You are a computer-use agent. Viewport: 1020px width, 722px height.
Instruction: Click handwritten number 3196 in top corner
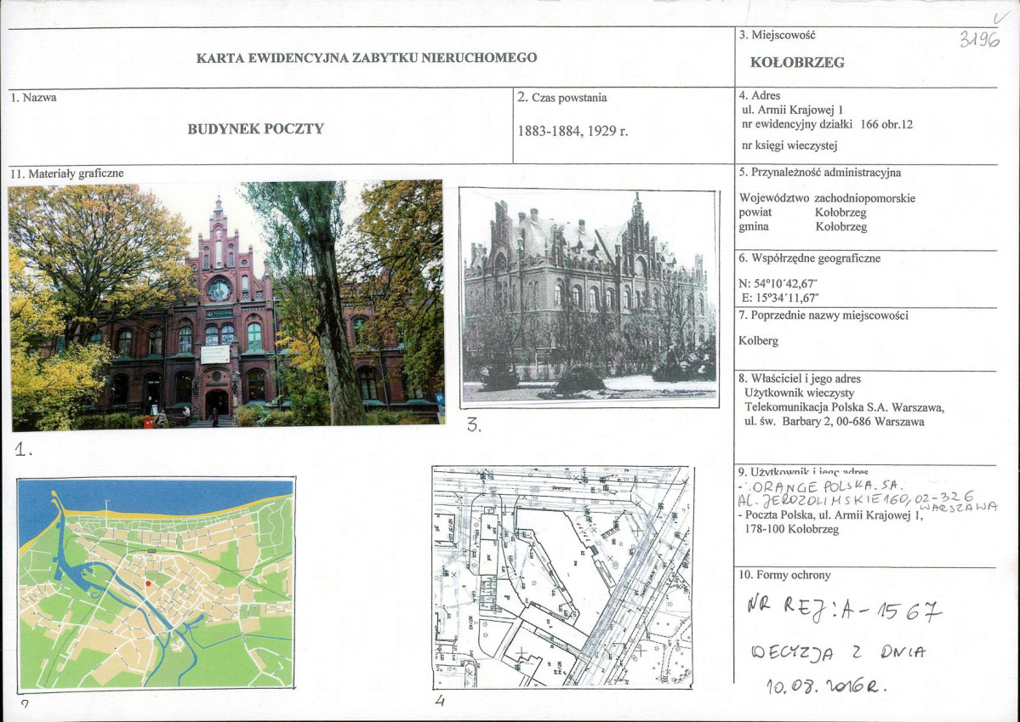(x=978, y=39)
